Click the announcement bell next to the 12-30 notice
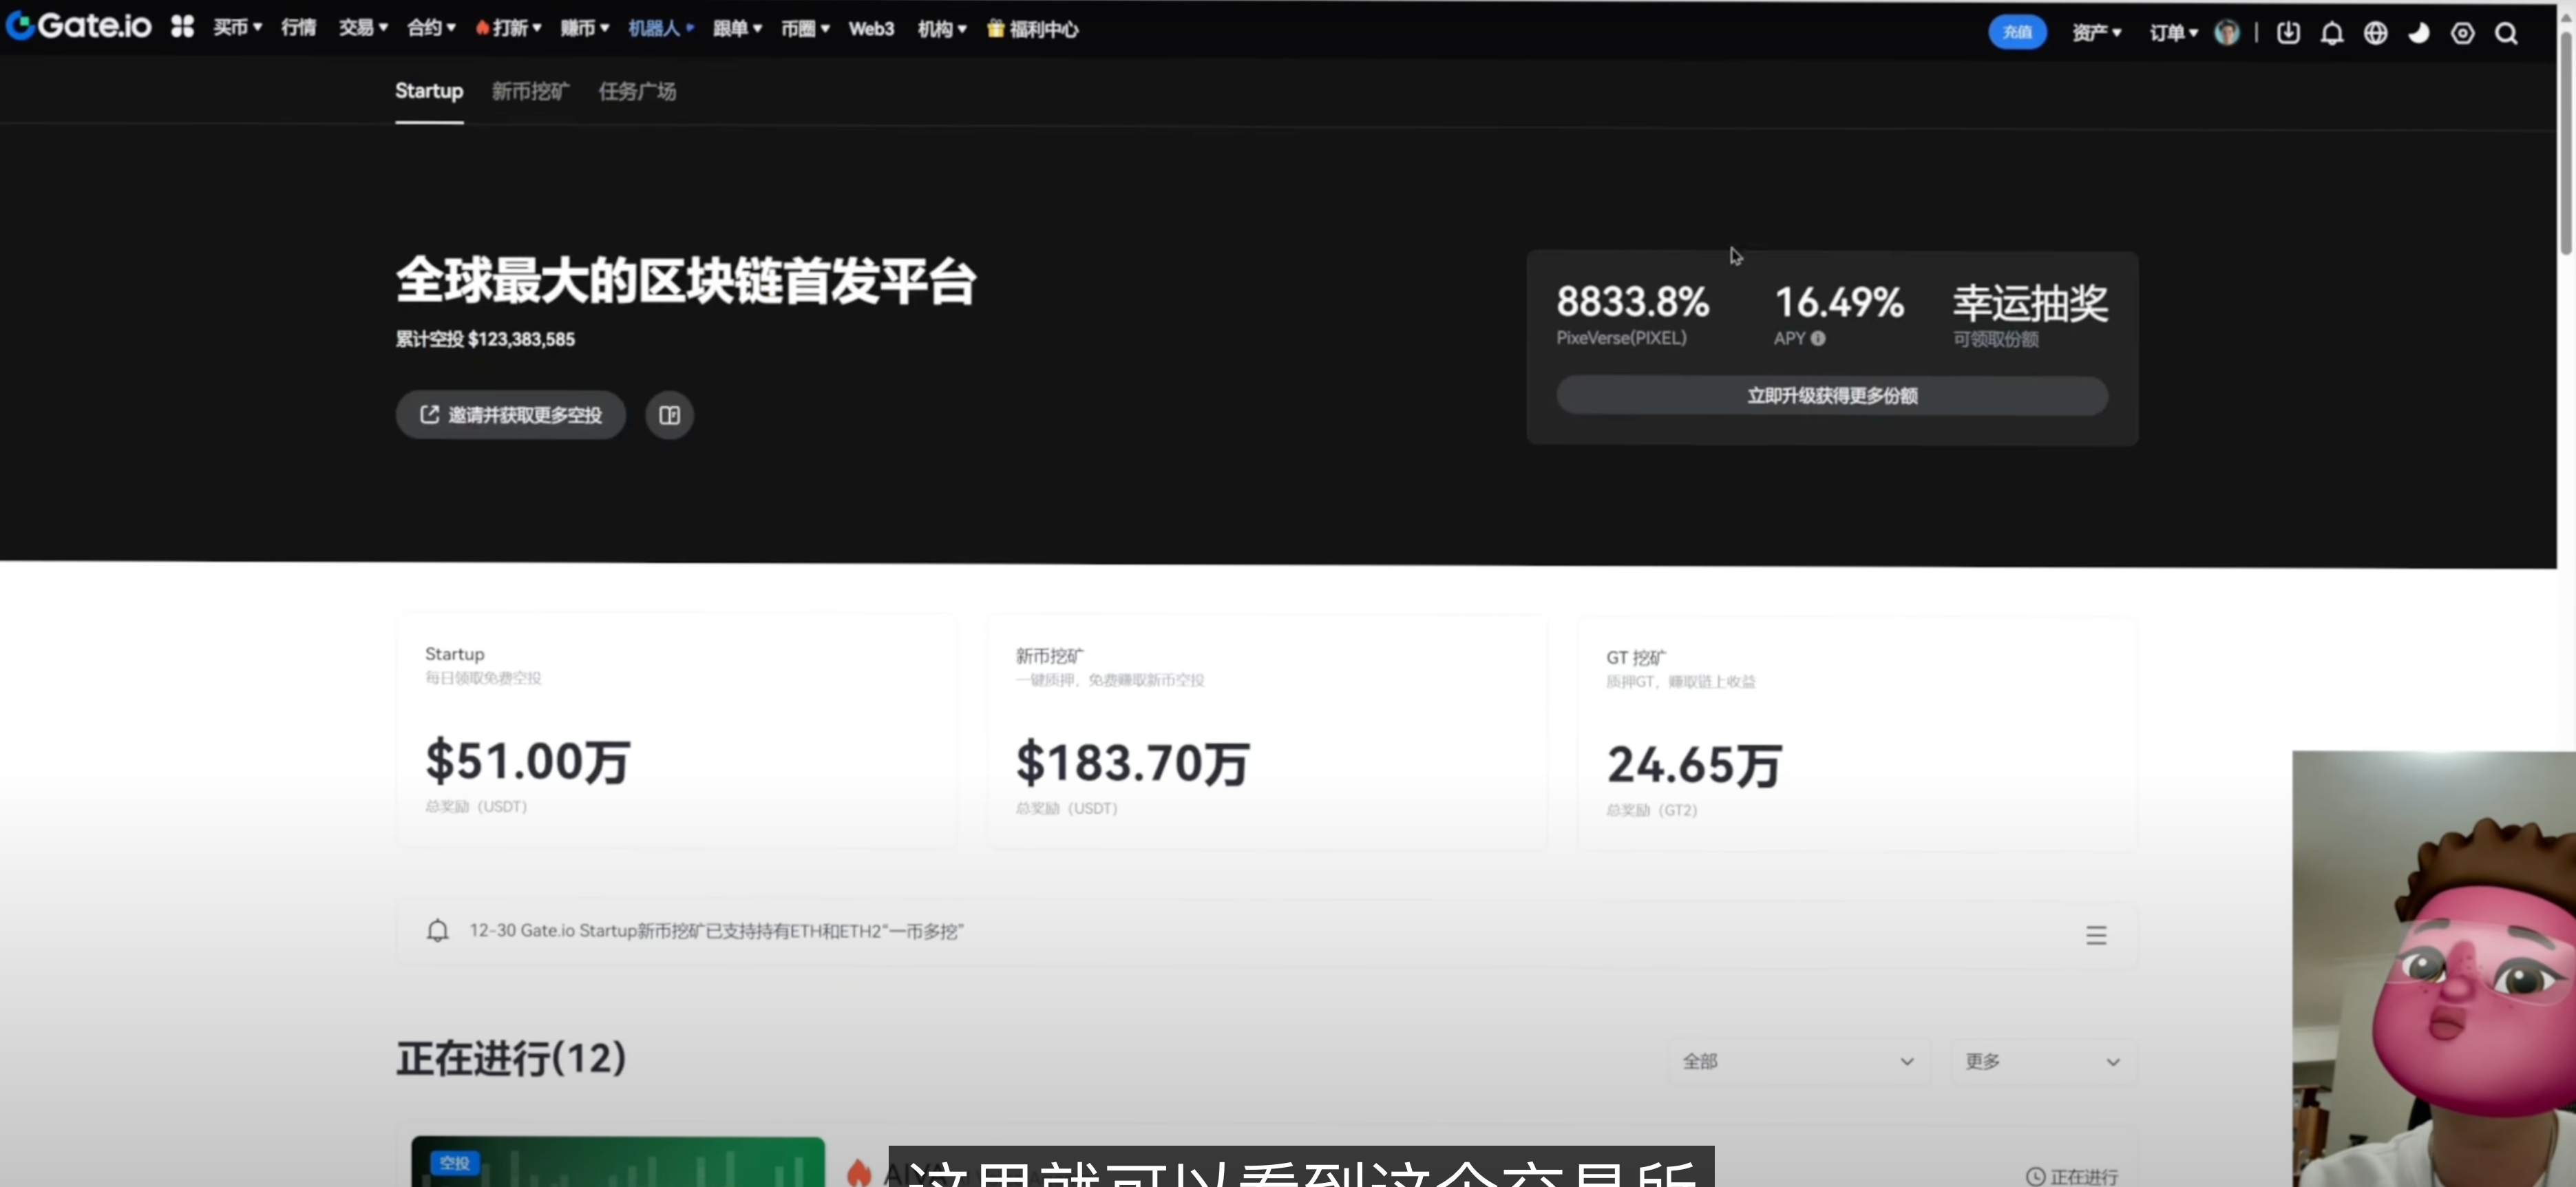Screen dimensions: 2576x1187 437,930
